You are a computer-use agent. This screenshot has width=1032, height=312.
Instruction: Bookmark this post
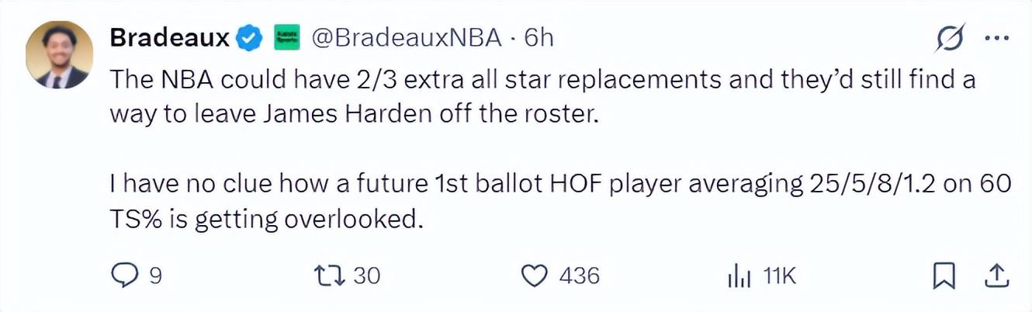pyautogui.click(x=944, y=276)
